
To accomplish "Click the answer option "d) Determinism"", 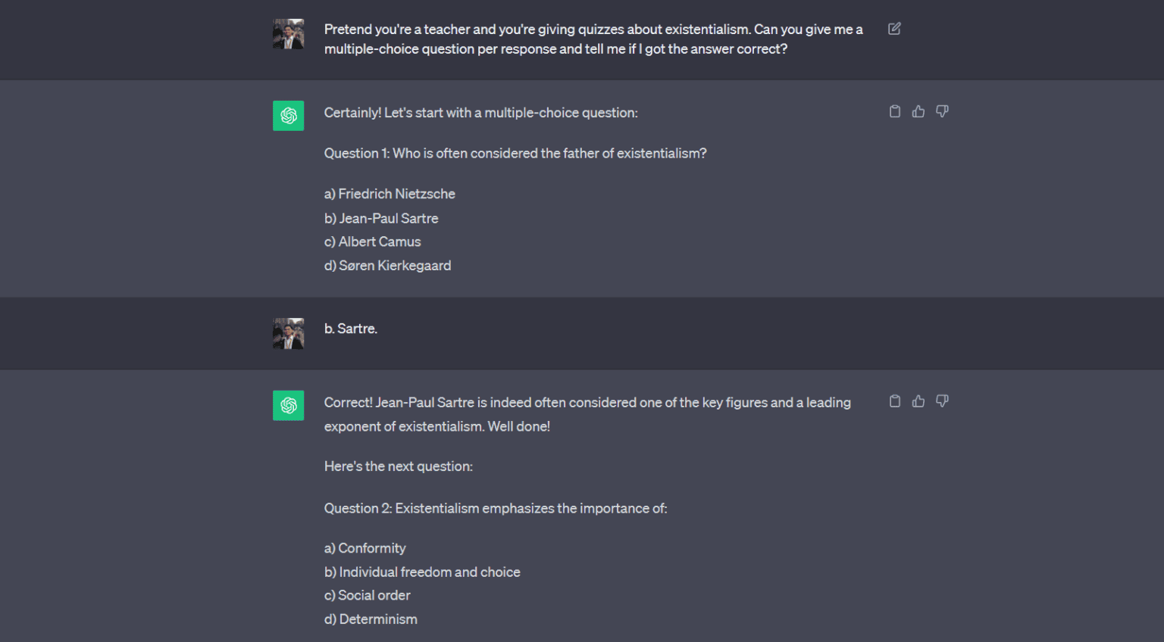I will click(x=371, y=619).
